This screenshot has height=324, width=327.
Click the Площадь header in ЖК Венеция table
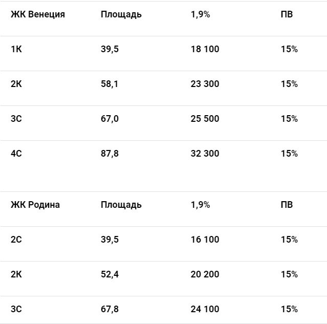(121, 14)
